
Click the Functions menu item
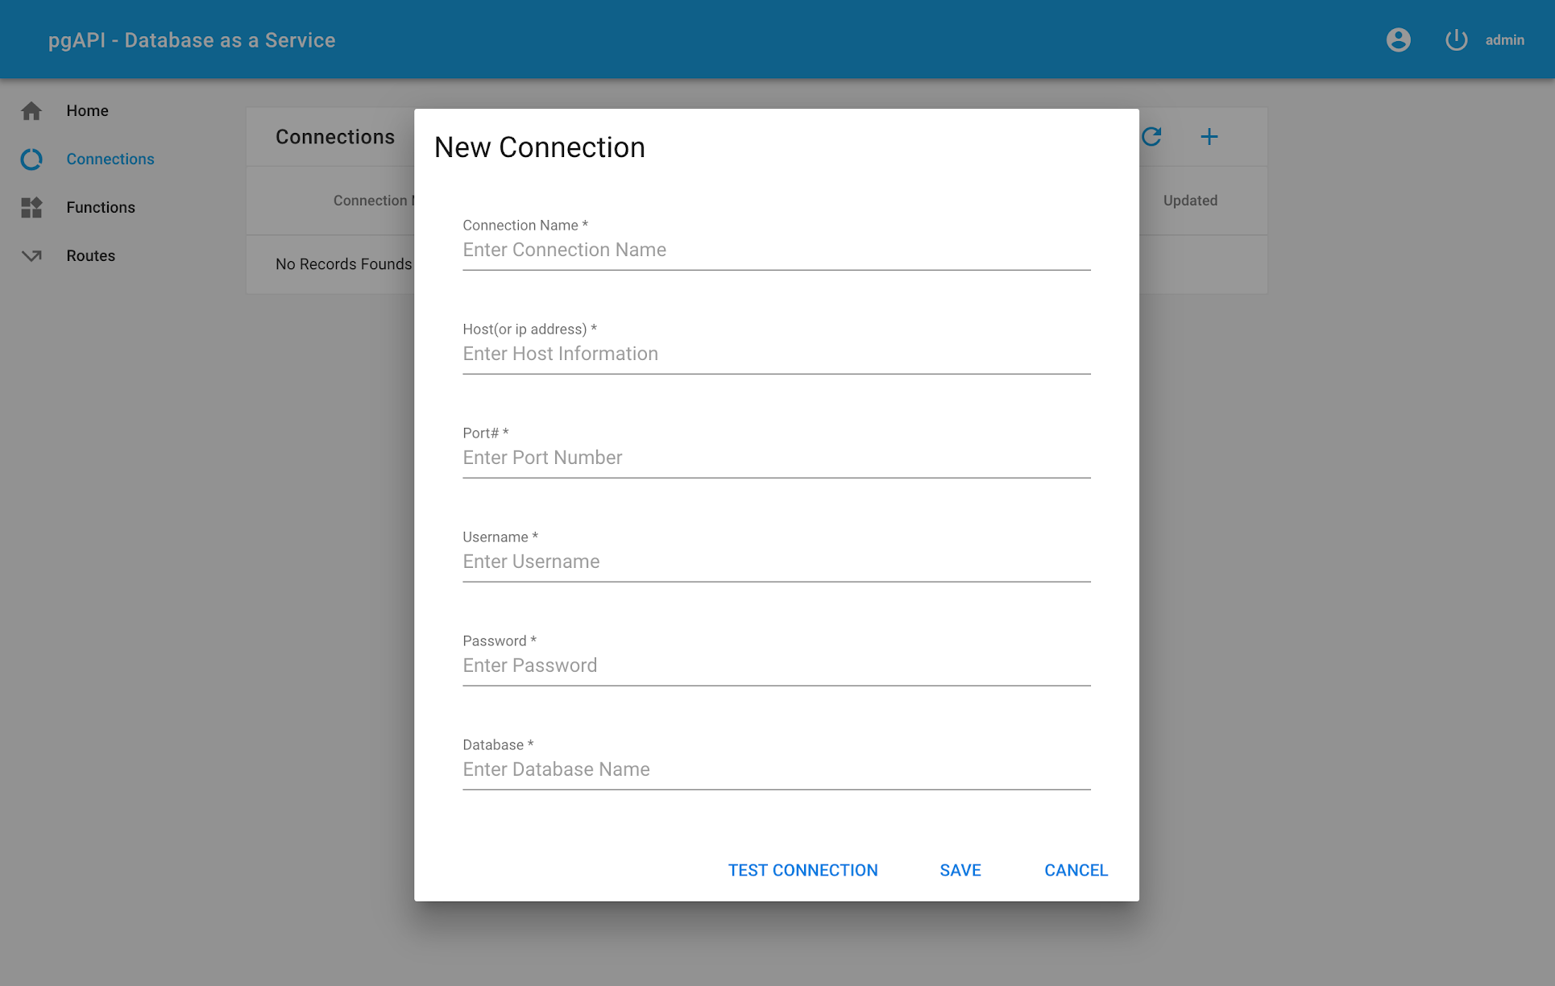[101, 207]
